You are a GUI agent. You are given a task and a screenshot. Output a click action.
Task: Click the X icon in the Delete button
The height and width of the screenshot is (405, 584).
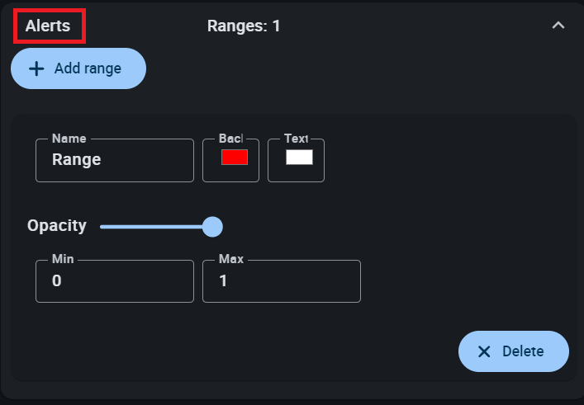[x=484, y=351]
